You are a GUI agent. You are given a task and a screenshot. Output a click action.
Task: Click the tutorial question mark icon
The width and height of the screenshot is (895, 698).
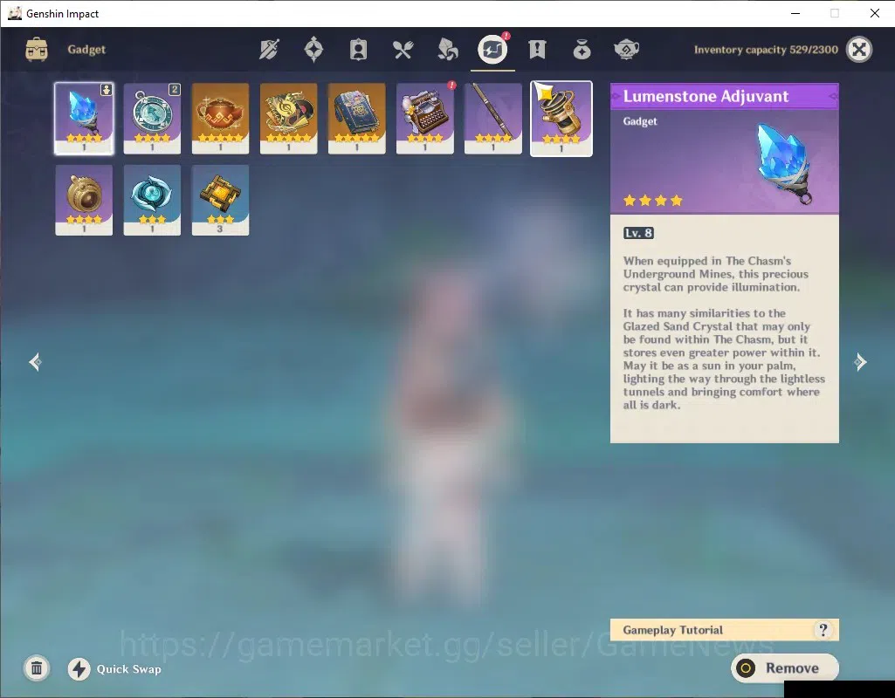pyautogui.click(x=823, y=630)
